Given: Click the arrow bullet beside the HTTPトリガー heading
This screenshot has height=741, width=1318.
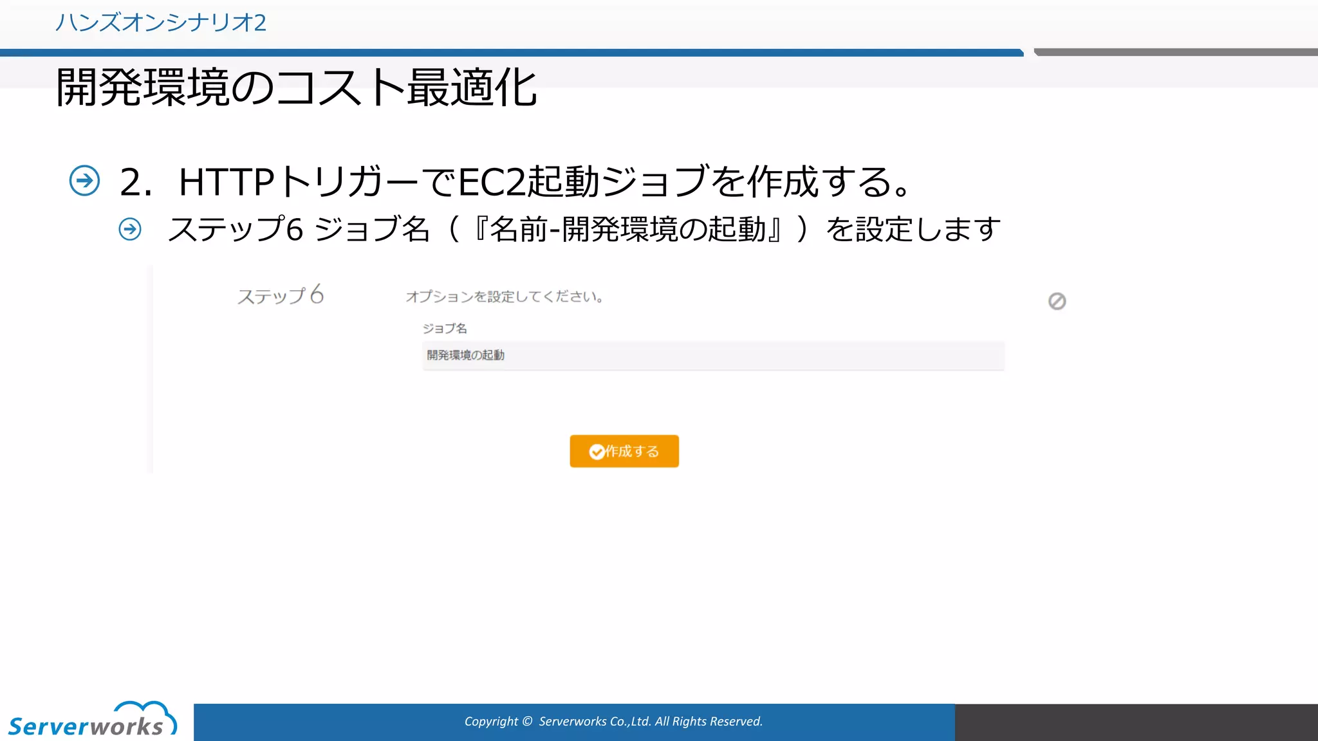Looking at the screenshot, I should (x=84, y=180).
